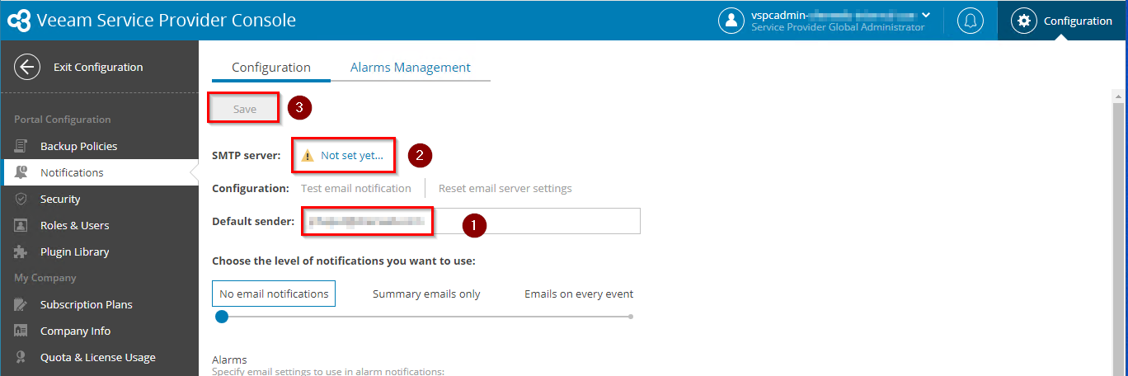Open Quota & License Usage page
Image resolution: width=1128 pixels, height=376 pixels.
pyautogui.click(x=99, y=357)
